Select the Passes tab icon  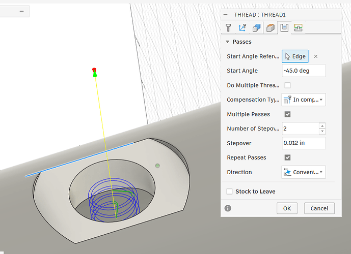point(284,27)
